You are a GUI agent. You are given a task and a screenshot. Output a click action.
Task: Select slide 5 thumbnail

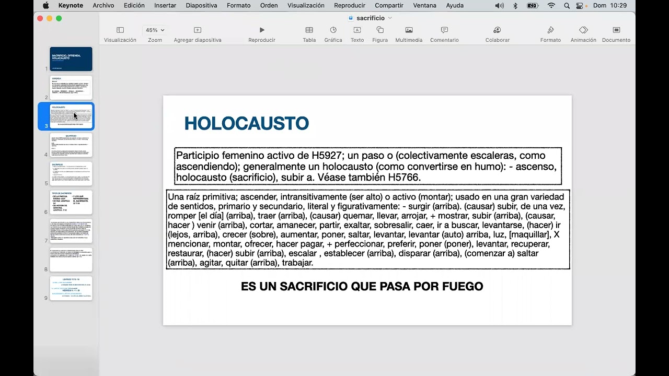pos(71,174)
